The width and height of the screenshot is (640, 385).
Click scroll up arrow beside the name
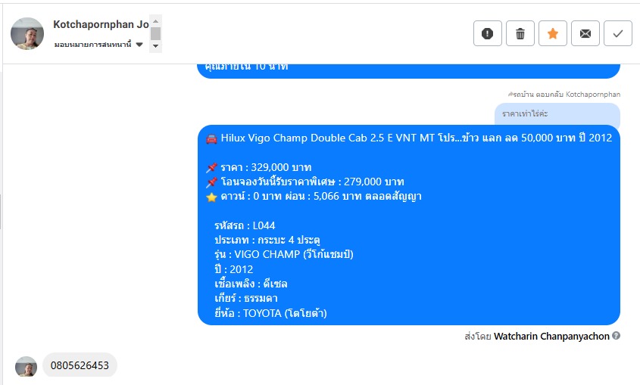point(155,20)
